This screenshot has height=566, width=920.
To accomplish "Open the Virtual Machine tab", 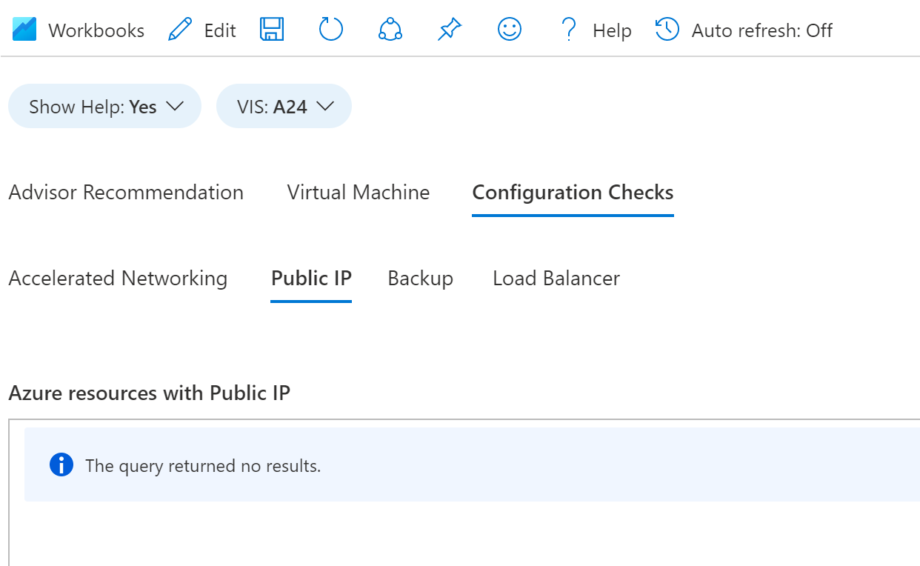I will [x=359, y=193].
